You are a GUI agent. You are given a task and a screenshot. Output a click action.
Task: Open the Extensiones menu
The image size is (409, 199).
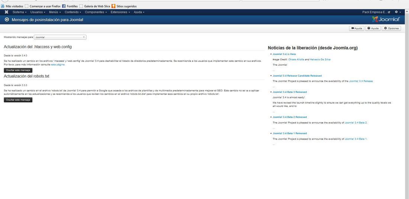120,12
